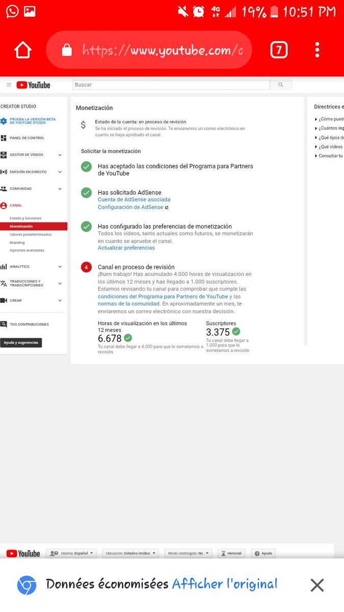Expand the Emisión en directo chevron
The width and height of the screenshot is (344, 612).
(60, 172)
